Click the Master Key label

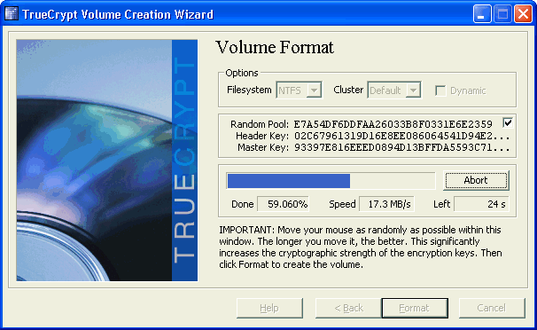[x=263, y=147]
